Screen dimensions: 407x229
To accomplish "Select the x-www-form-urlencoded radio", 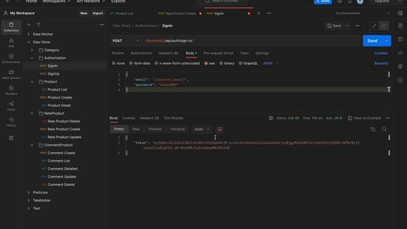I will coord(156,63).
